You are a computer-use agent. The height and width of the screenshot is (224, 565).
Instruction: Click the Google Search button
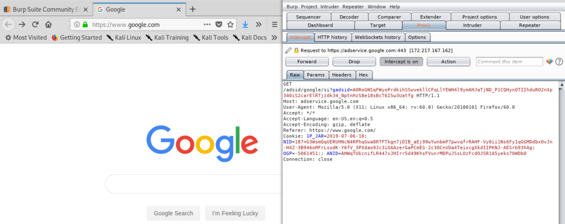point(173,213)
